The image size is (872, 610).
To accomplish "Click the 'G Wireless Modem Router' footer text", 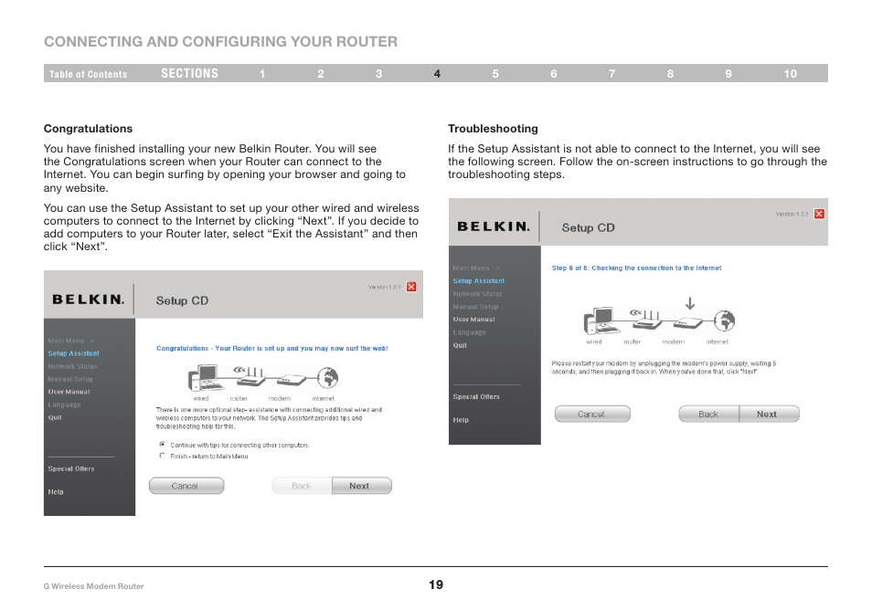I will [x=93, y=586].
